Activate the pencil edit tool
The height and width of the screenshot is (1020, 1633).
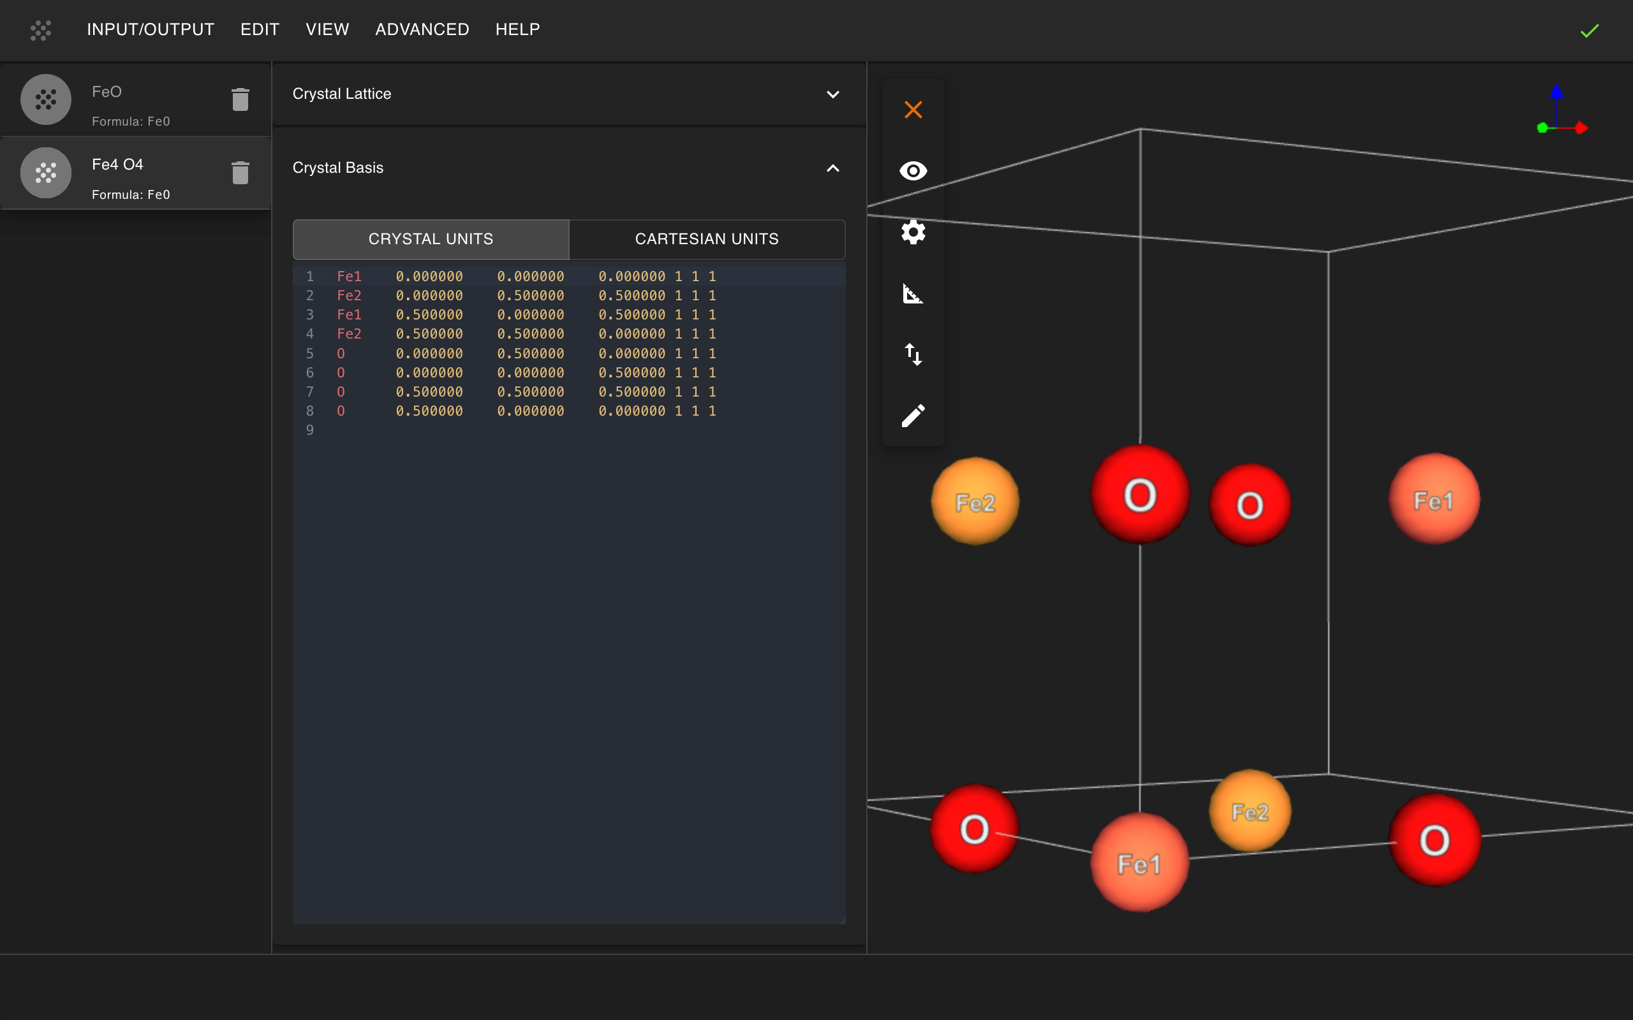pyautogui.click(x=913, y=416)
